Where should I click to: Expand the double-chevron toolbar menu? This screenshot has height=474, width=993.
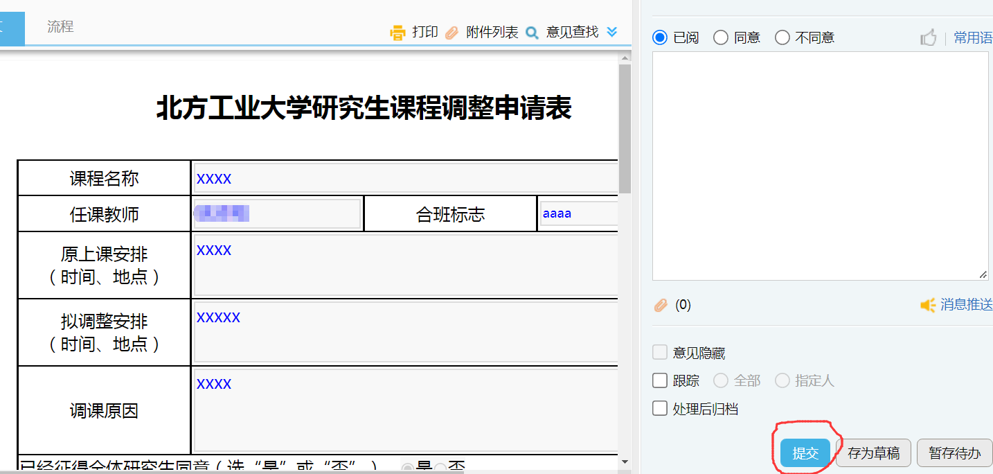[611, 32]
